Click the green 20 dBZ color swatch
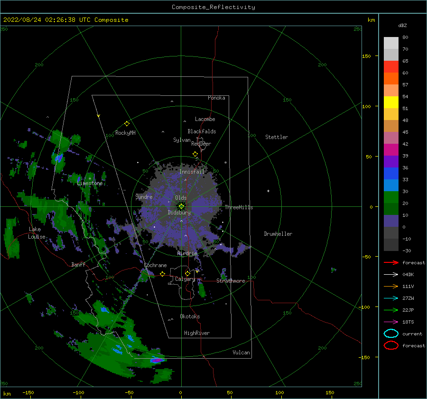The width and height of the screenshot is (427, 399). pyautogui.click(x=391, y=197)
